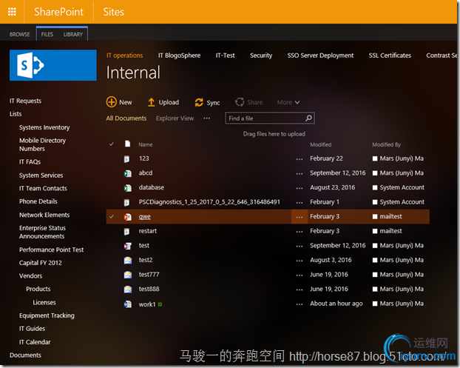Open ellipsis menu for abcd
The image size is (460, 368).
click(x=300, y=173)
